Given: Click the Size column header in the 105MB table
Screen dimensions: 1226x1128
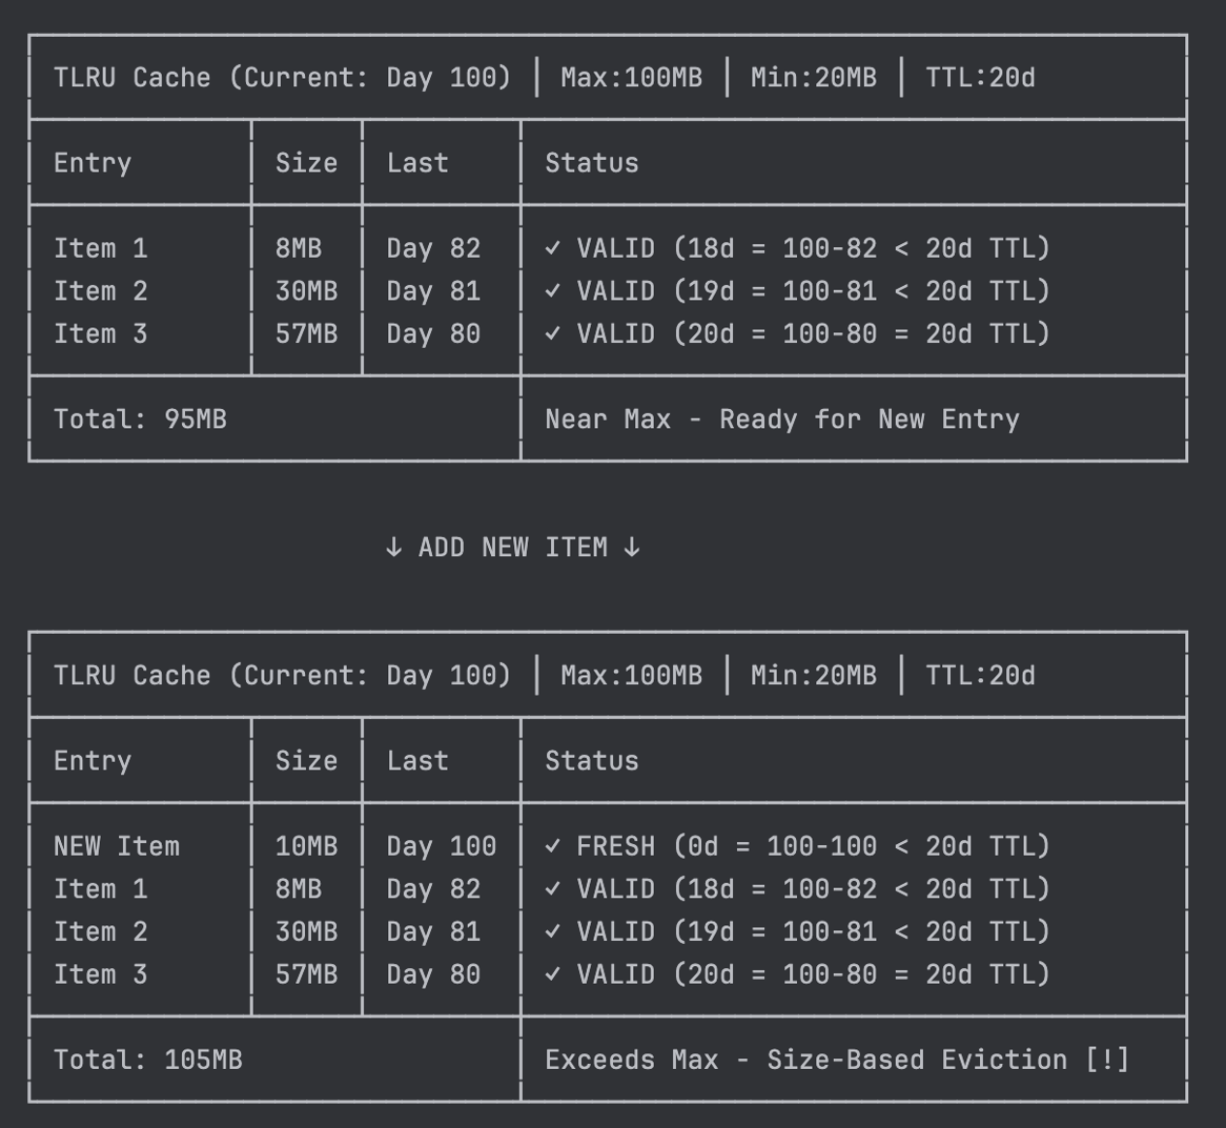Looking at the screenshot, I should (x=306, y=761).
